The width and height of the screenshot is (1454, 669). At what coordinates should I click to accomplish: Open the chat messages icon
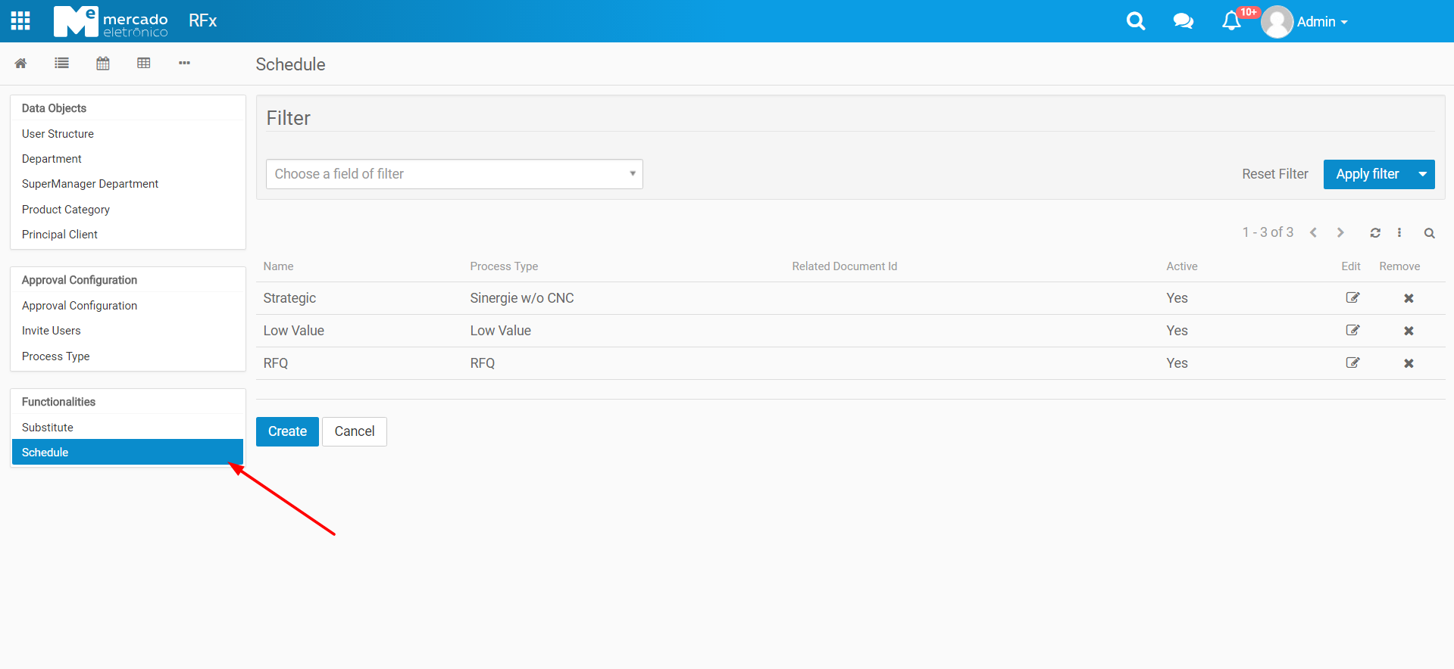coord(1183,21)
